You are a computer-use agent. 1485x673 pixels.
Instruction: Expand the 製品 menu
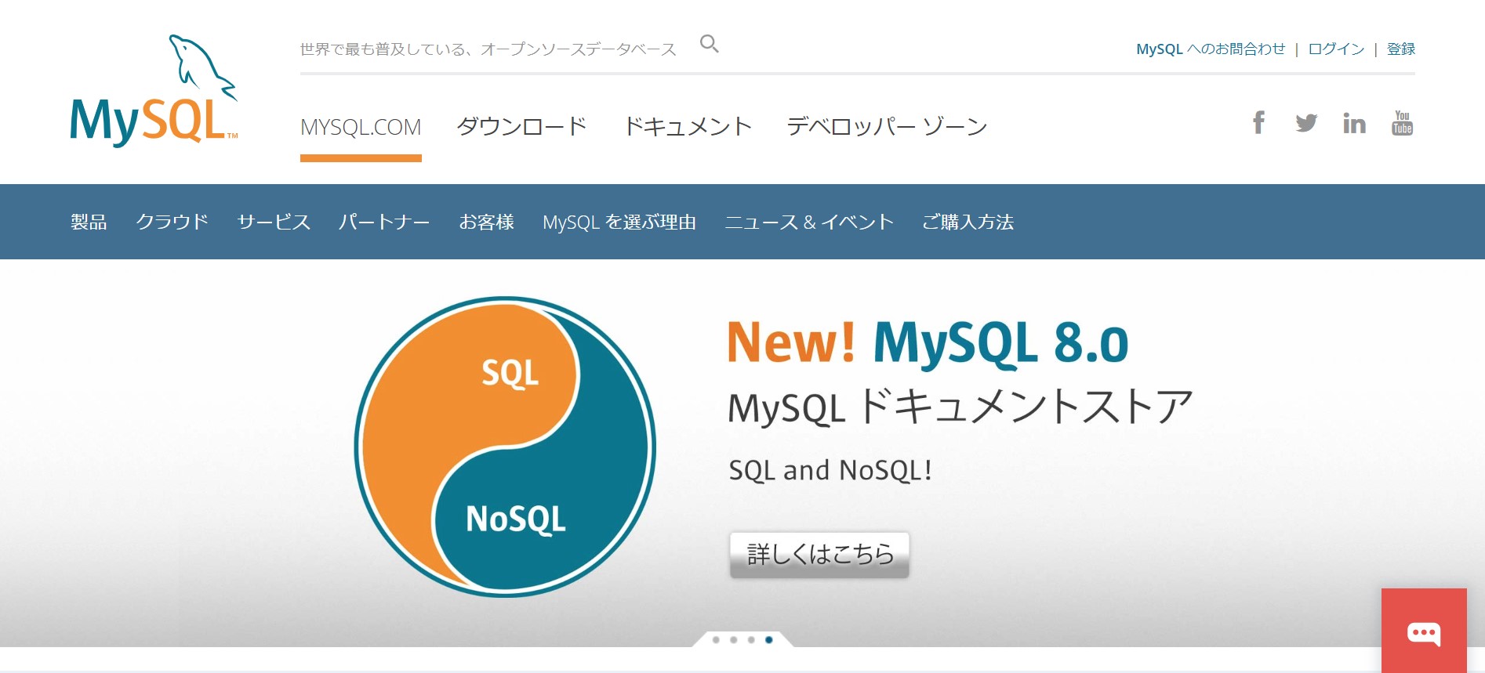89,223
